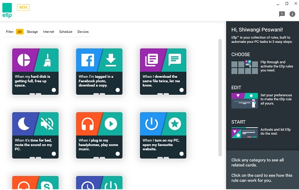Viewport: 299px width, 190px height.
Task: Click the EDIT step illustration
Action: click(245, 101)
